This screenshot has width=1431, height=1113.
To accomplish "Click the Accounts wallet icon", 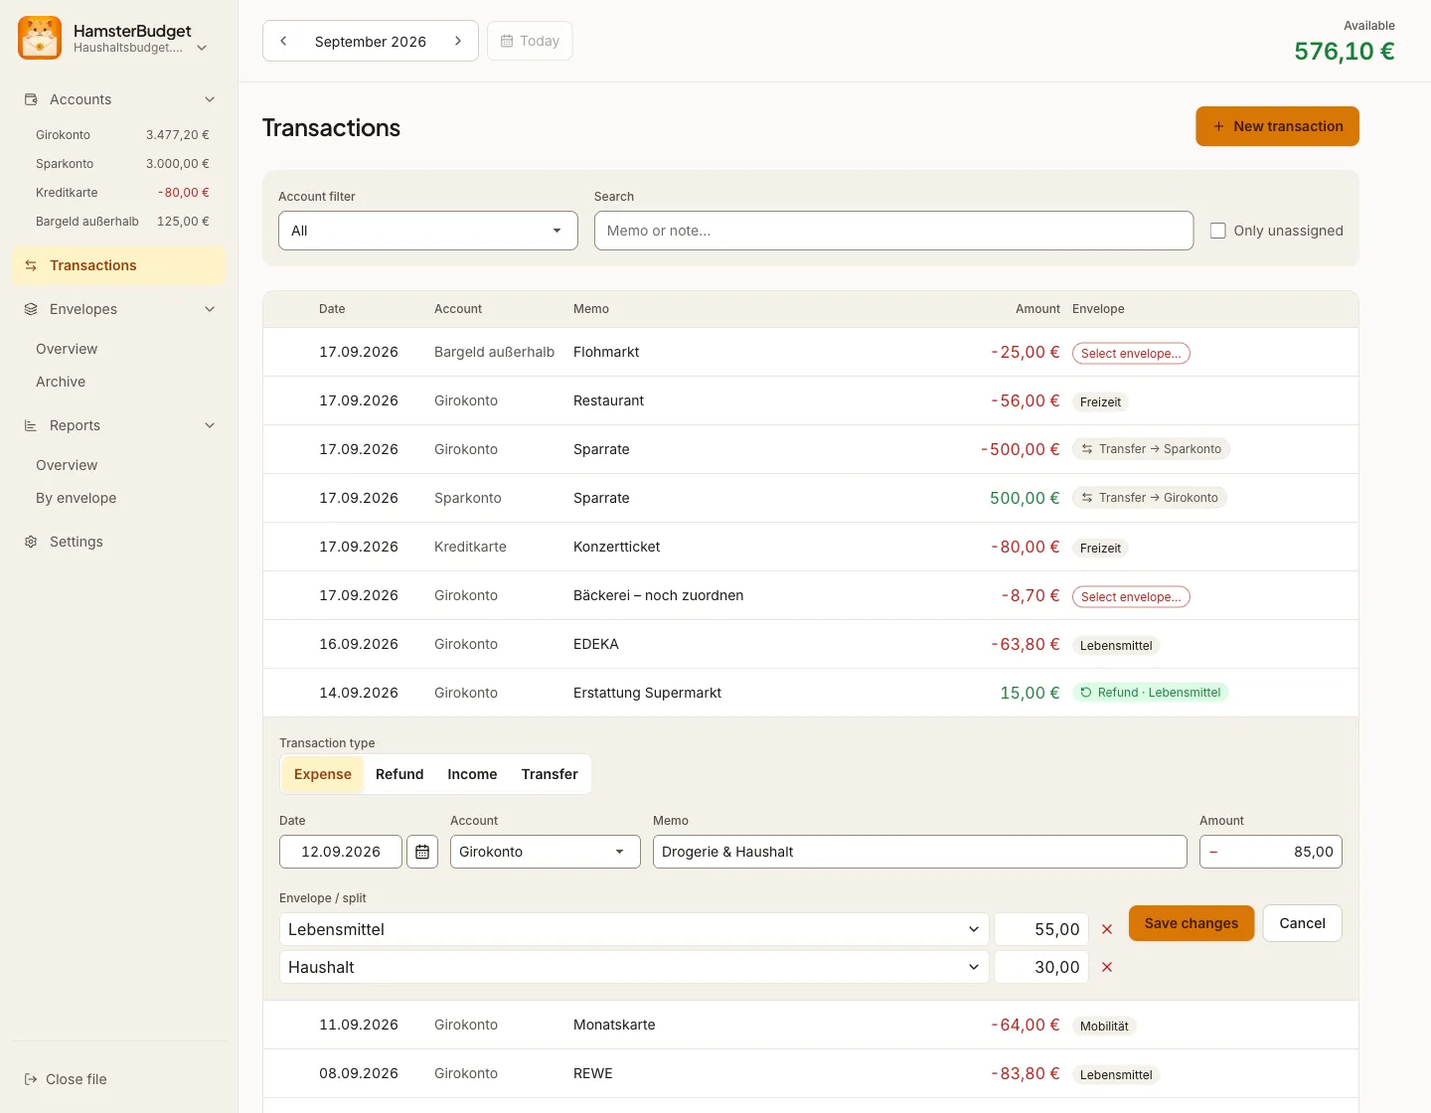I will click(x=31, y=99).
